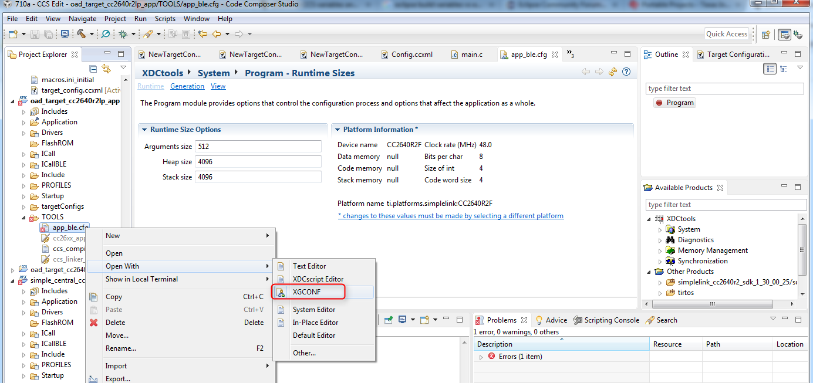Click the Save All icon

point(49,33)
